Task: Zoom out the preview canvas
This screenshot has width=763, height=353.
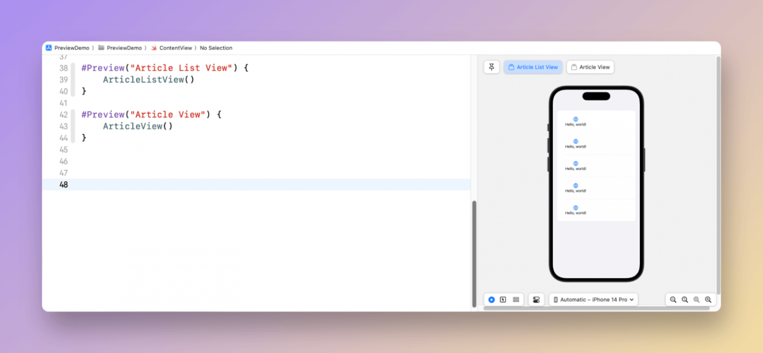Action: (x=673, y=299)
